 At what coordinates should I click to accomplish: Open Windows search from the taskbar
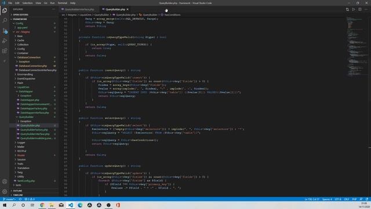[14, 205]
